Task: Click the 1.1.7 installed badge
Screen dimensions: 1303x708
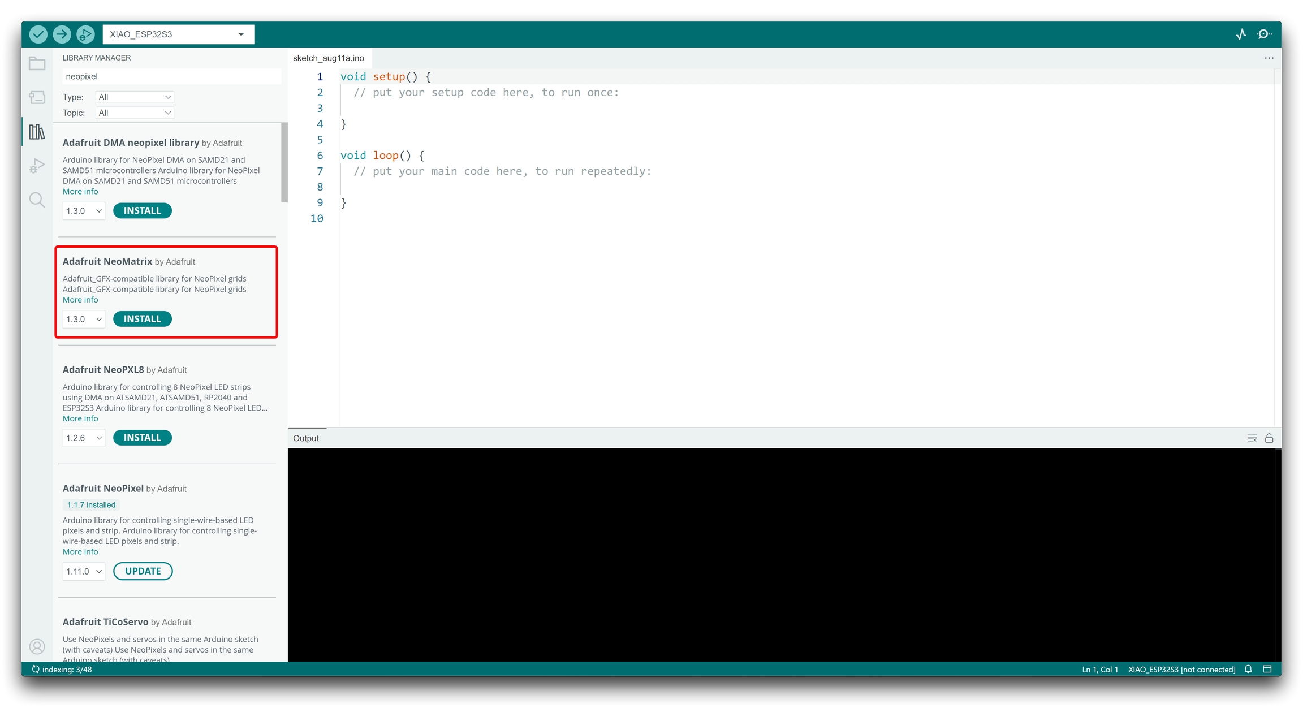Action: point(91,505)
